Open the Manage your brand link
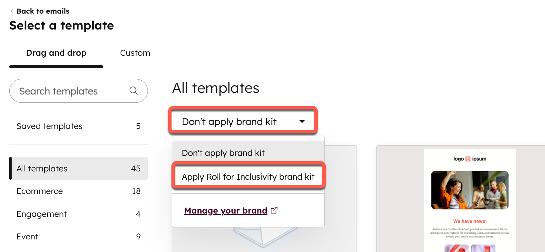The width and height of the screenshot is (545, 252). 226,211
